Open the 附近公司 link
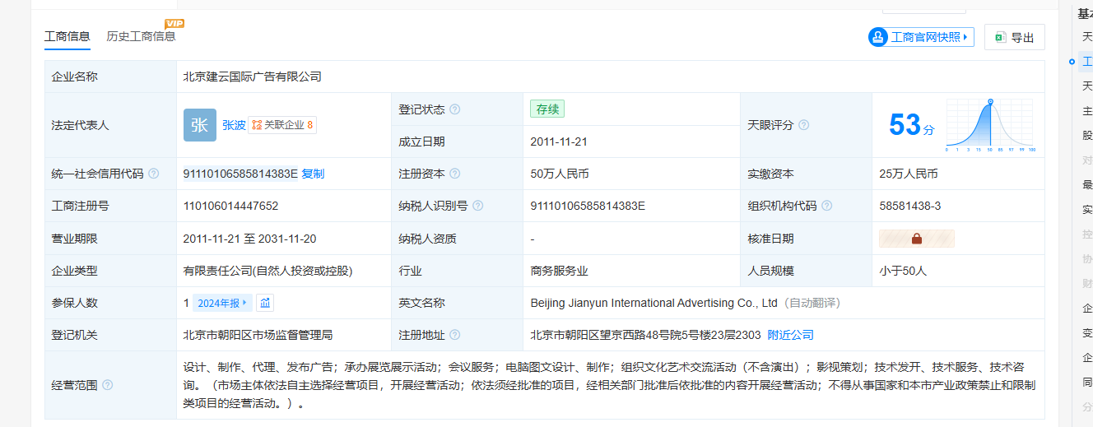Viewport: 1093px width, 427px height. [x=790, y=335]
